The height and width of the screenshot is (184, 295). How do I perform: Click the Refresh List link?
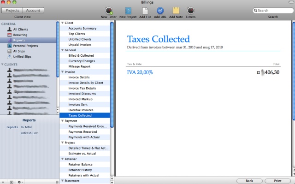click(29, 133)
